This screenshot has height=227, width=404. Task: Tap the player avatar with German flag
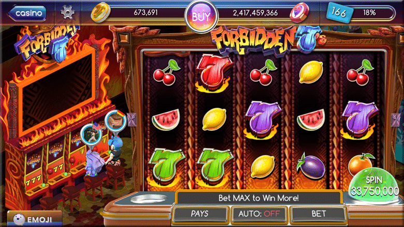pos(116,121)
